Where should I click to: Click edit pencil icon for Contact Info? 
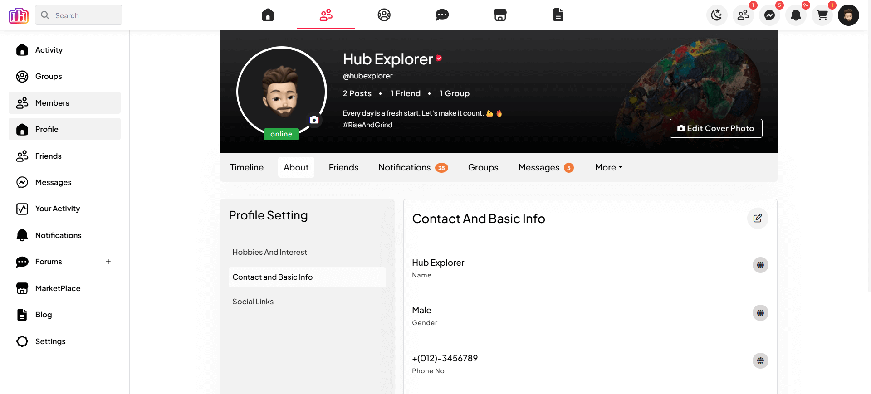coord(758,219)
